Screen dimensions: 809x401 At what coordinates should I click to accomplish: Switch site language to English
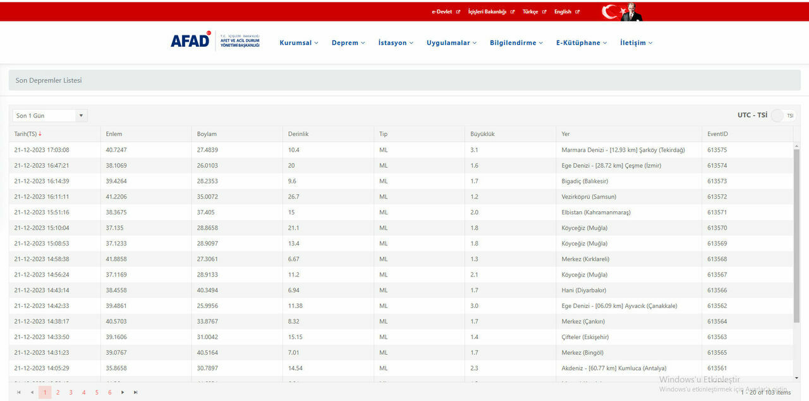click(566, 11)
